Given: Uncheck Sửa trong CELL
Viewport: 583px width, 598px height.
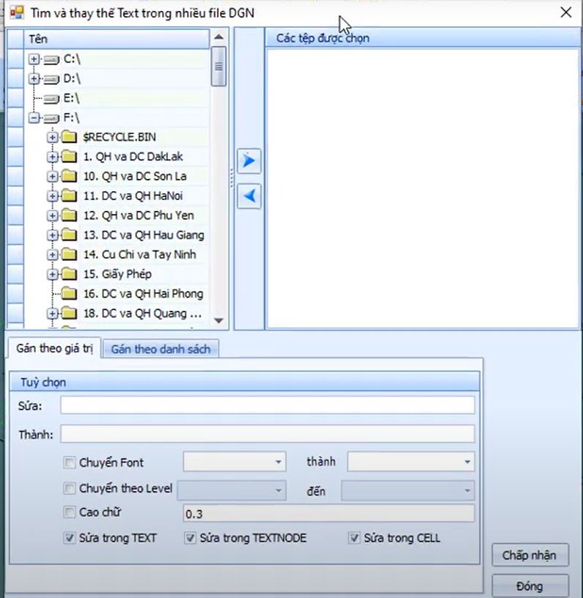Looking at the screenshot, I should coord(354,538).
